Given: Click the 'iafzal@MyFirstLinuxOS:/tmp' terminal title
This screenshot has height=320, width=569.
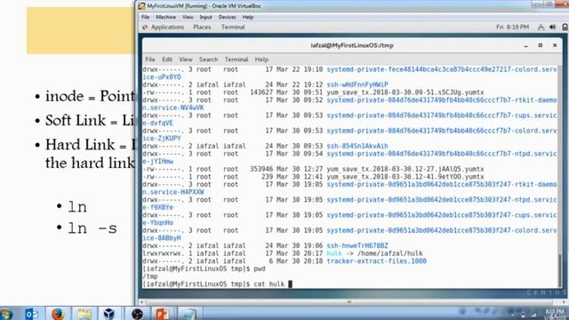Looking at the screenshot, I should (x=352, y=45).
